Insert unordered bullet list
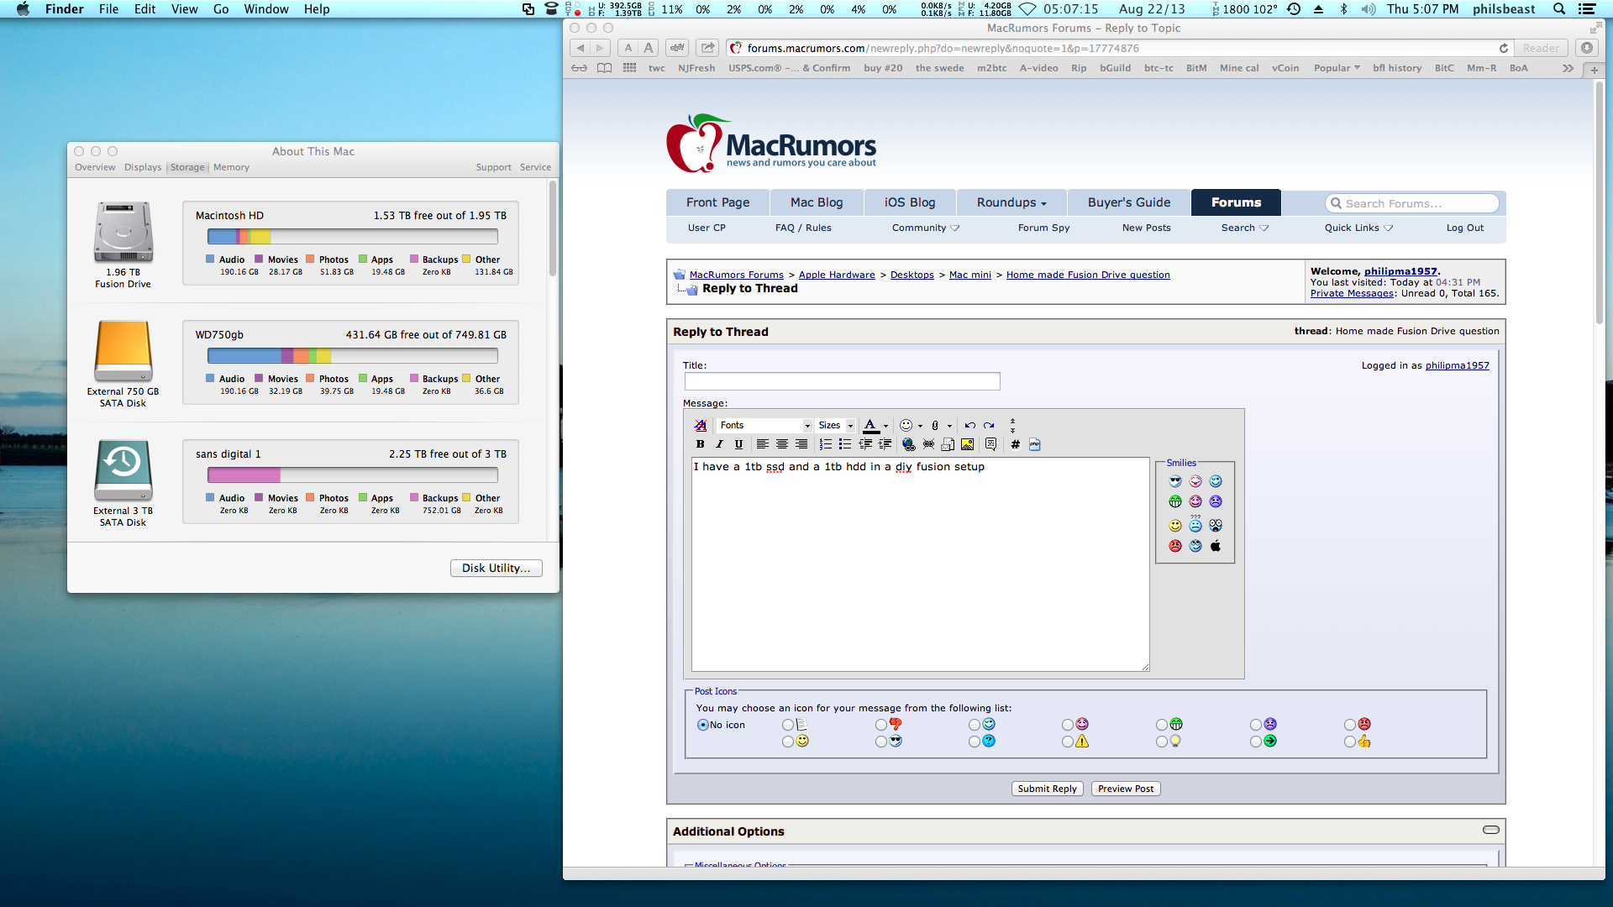Viewport: 1613px width, 907px height. point(844,444)
